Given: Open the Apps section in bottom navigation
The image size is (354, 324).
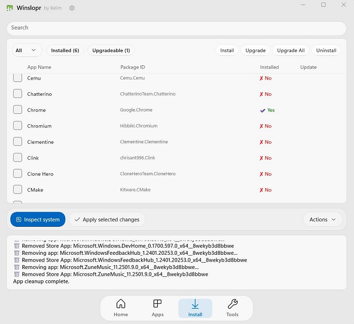Looking at the screenshot, I should pyautogui.click(x=158, y=308).
